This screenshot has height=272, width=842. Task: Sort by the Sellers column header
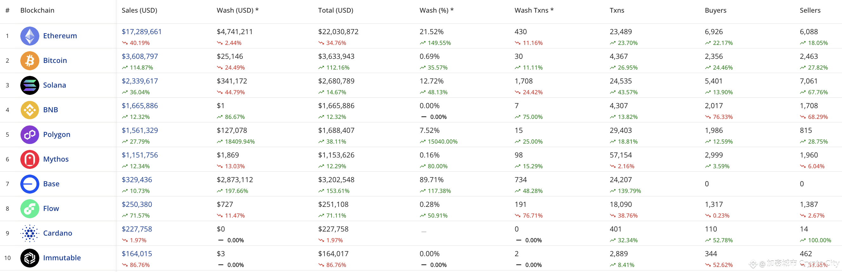pos(810,10)
